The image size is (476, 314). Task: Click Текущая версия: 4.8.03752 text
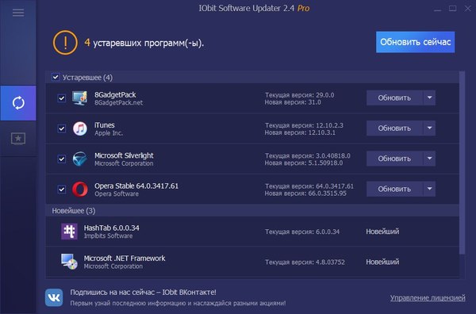(305, 262)
